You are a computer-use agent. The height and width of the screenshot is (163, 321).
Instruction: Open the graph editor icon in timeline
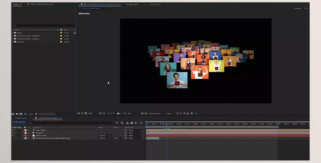click(x=141, y=123)
